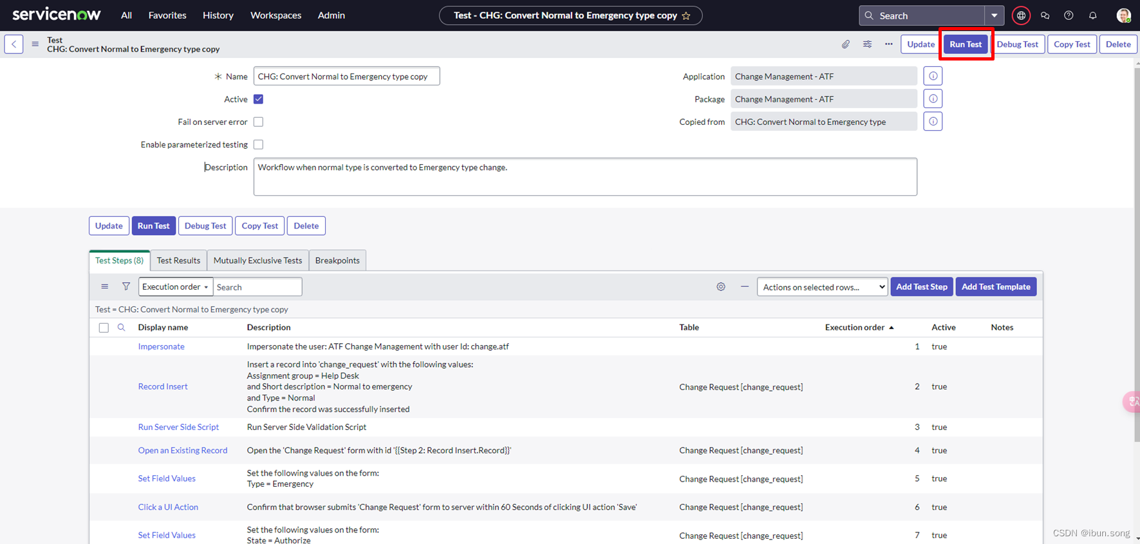1140x544 pixels.
Task: Open the Open an Existing Record step
Action: (183, 450)
